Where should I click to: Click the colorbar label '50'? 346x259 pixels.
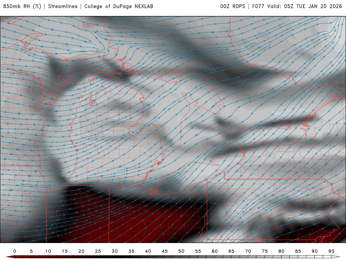[181, 251]
